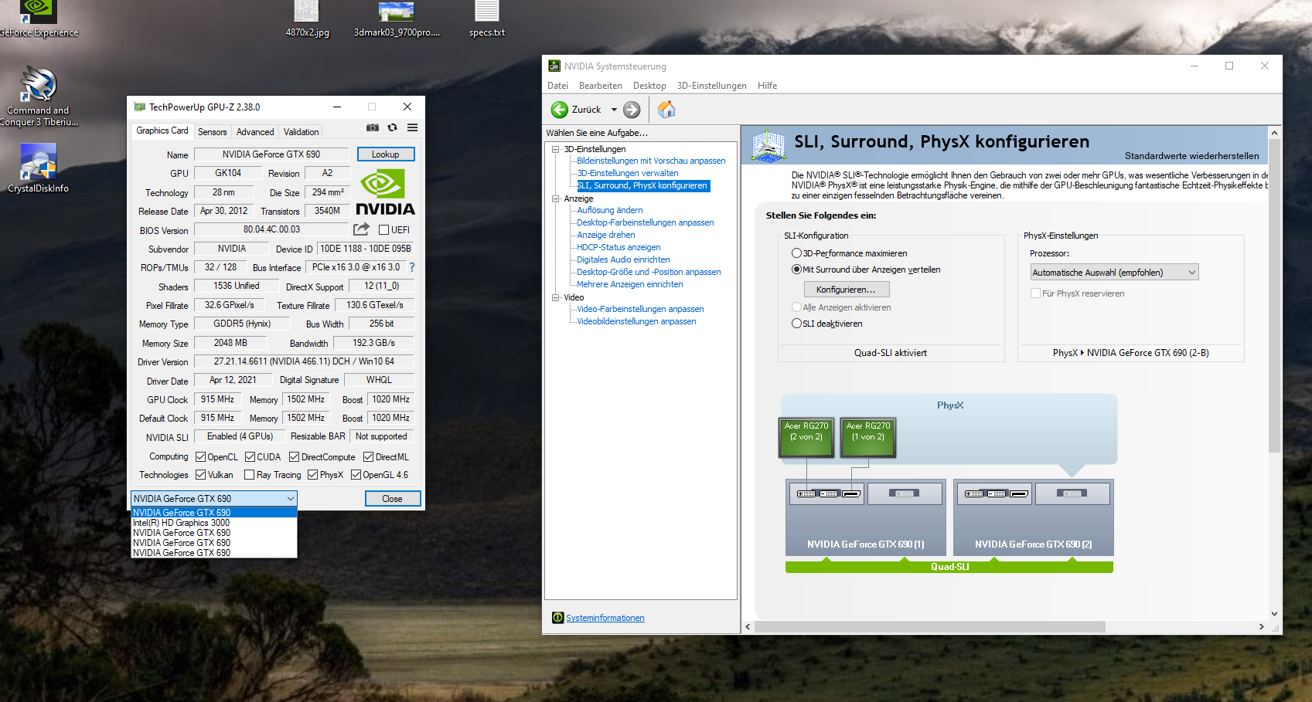The image size is (1312, 702).
Task: Go to home in NVIDIA Systemsteuerung
Action: point(666,110)
